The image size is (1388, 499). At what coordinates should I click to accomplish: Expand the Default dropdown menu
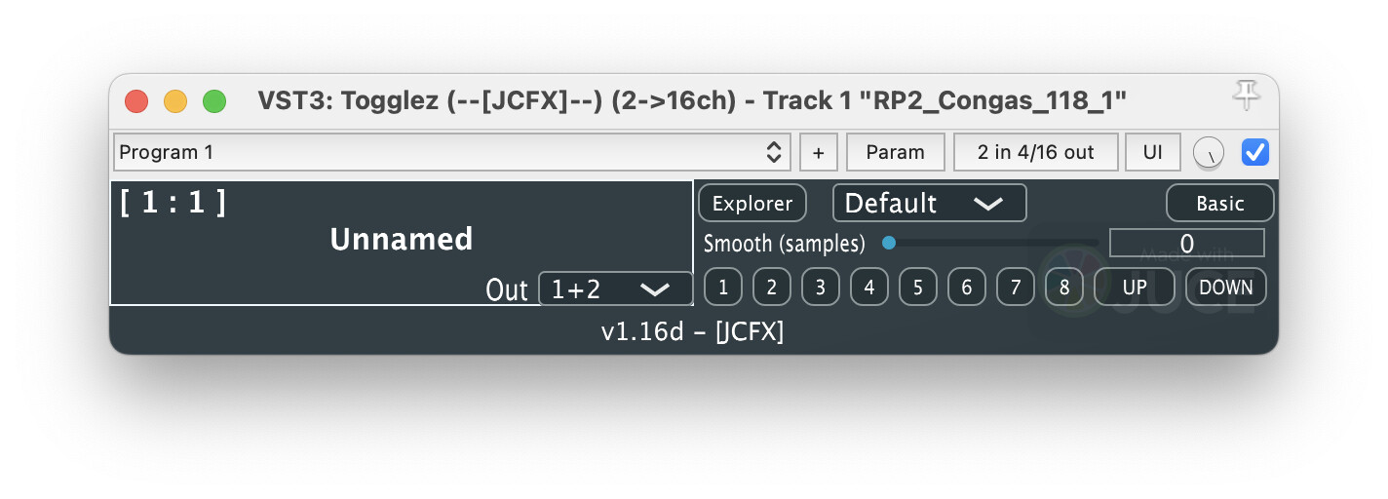click(x=929, y=204)
